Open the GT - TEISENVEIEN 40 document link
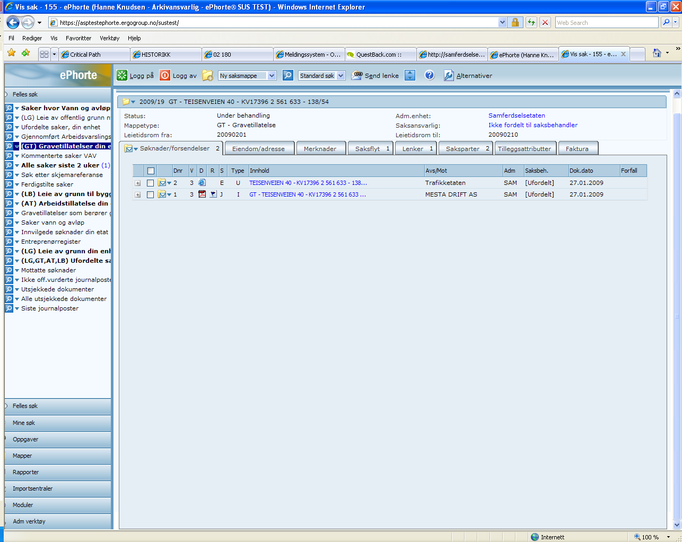 click(x=308, y=194)
